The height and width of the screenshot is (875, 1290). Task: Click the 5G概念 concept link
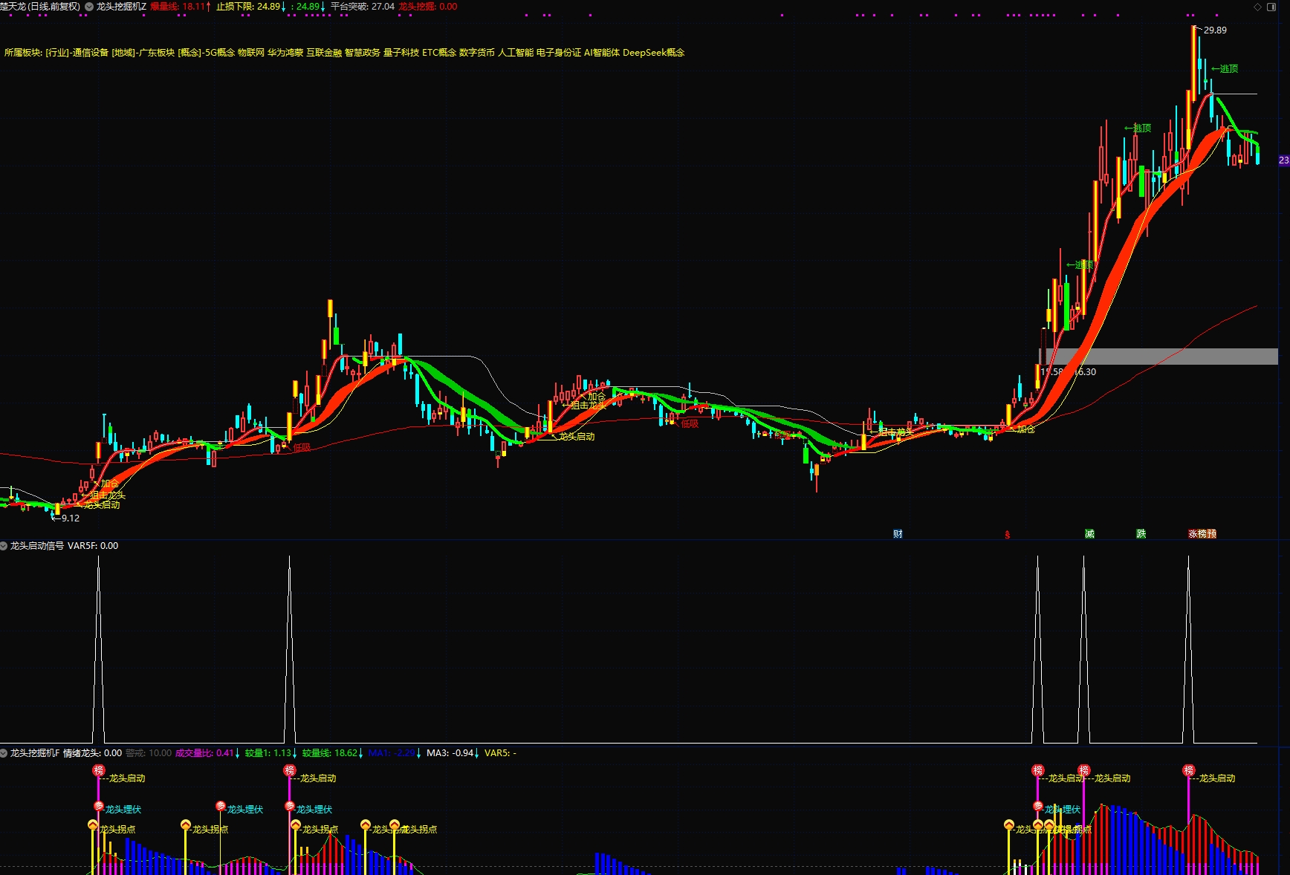coord(219,53)
